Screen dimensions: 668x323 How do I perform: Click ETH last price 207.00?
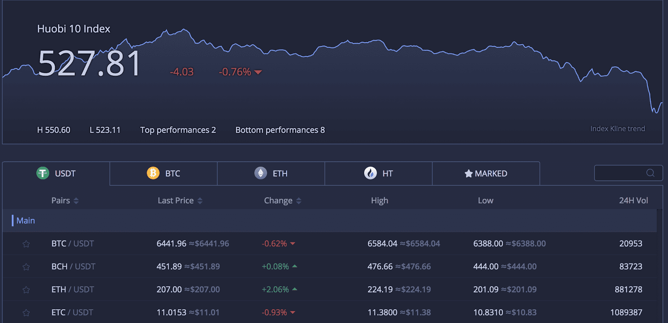pos(169,289)
